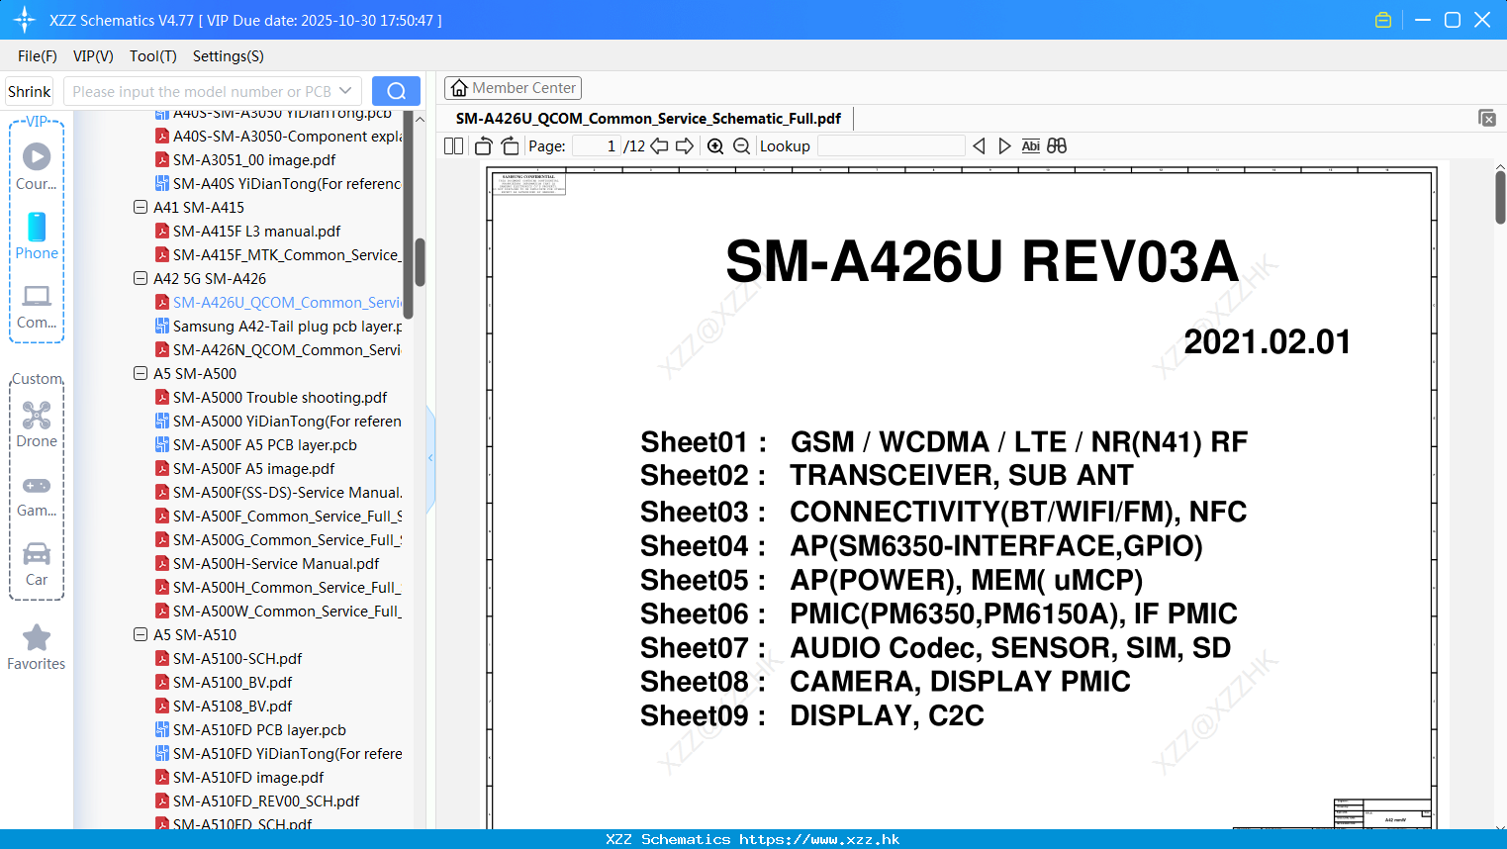Collapse the A41 SM-A415 folder
This screenshot has width=1507, height=849.
[x=141, y=208]
